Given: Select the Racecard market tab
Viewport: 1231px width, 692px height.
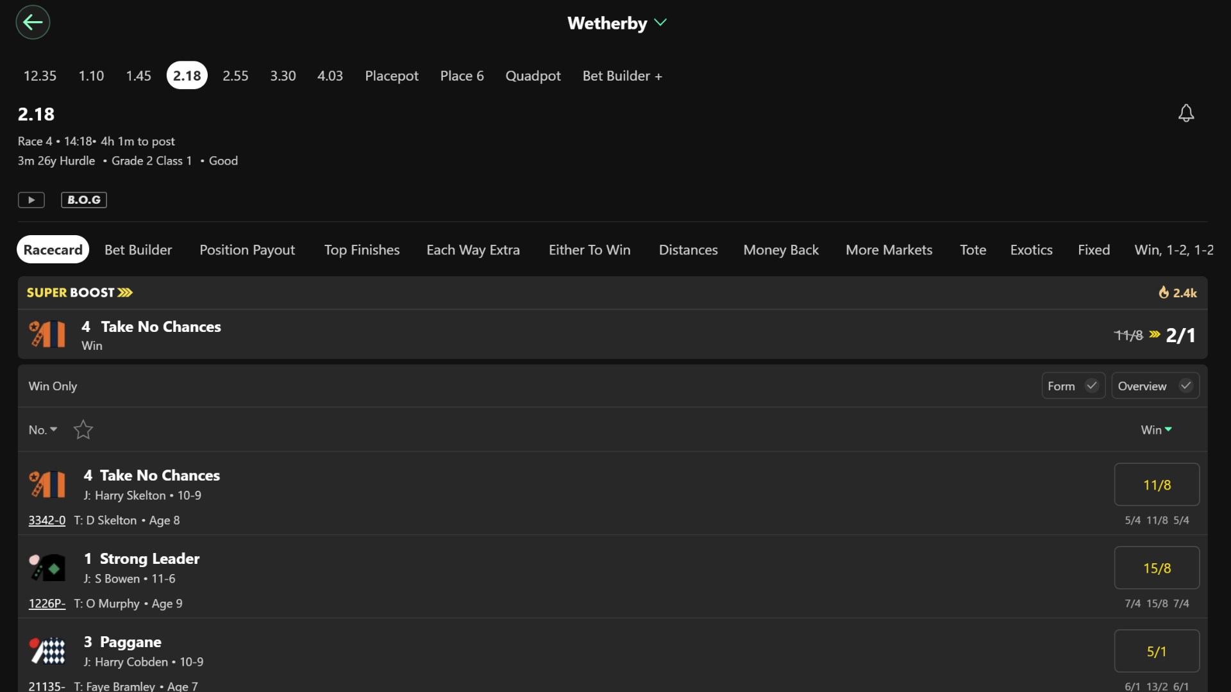Looking at the screenshot, I should coord(53,250).
